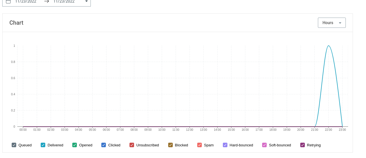The image size is (366, 158).
Task: Uncheck the Spam series checkbox
Action: point(200,145)
